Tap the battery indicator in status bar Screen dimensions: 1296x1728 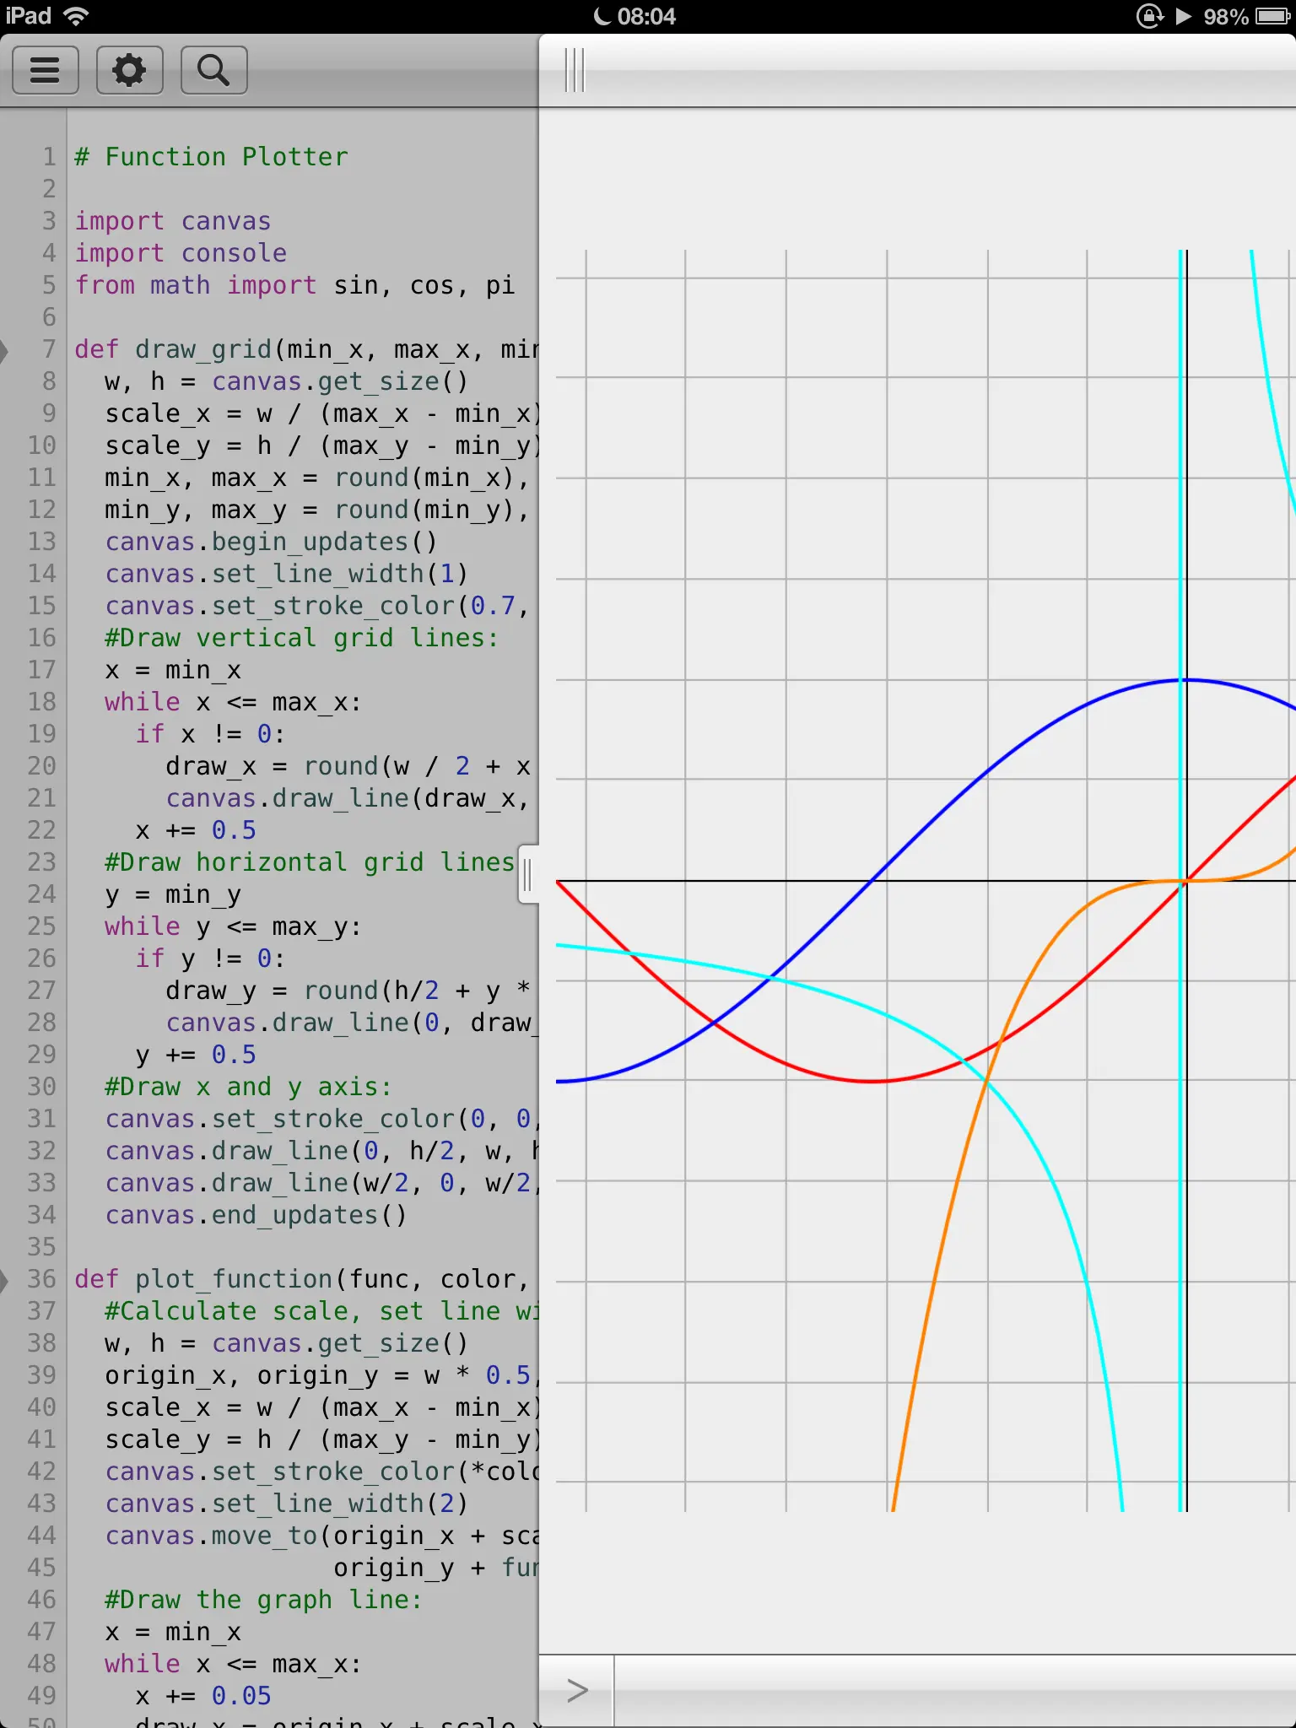point(1272,16)
